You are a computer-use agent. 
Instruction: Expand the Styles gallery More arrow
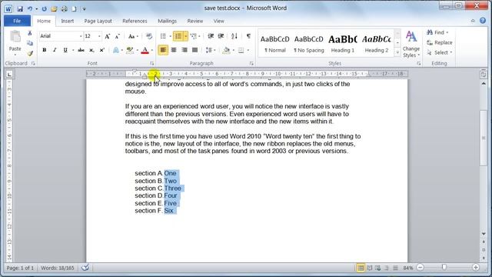coord(397,52)
